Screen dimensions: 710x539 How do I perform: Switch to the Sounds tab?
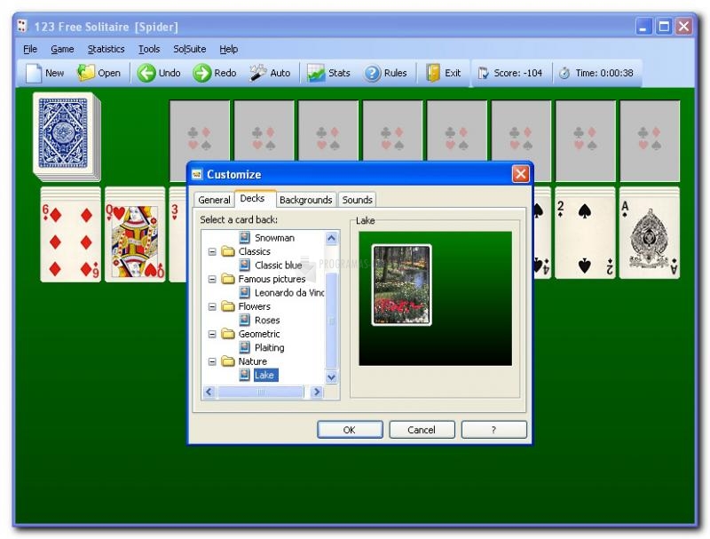(x=358, y=200)
